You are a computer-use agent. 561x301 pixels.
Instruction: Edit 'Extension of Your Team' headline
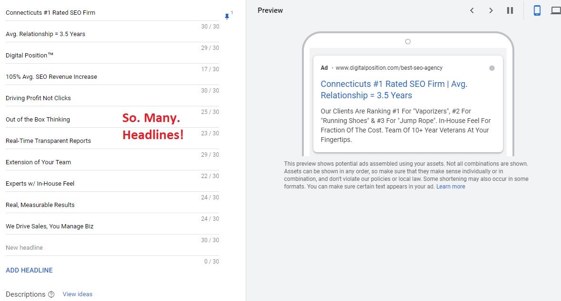coord(112,163)
